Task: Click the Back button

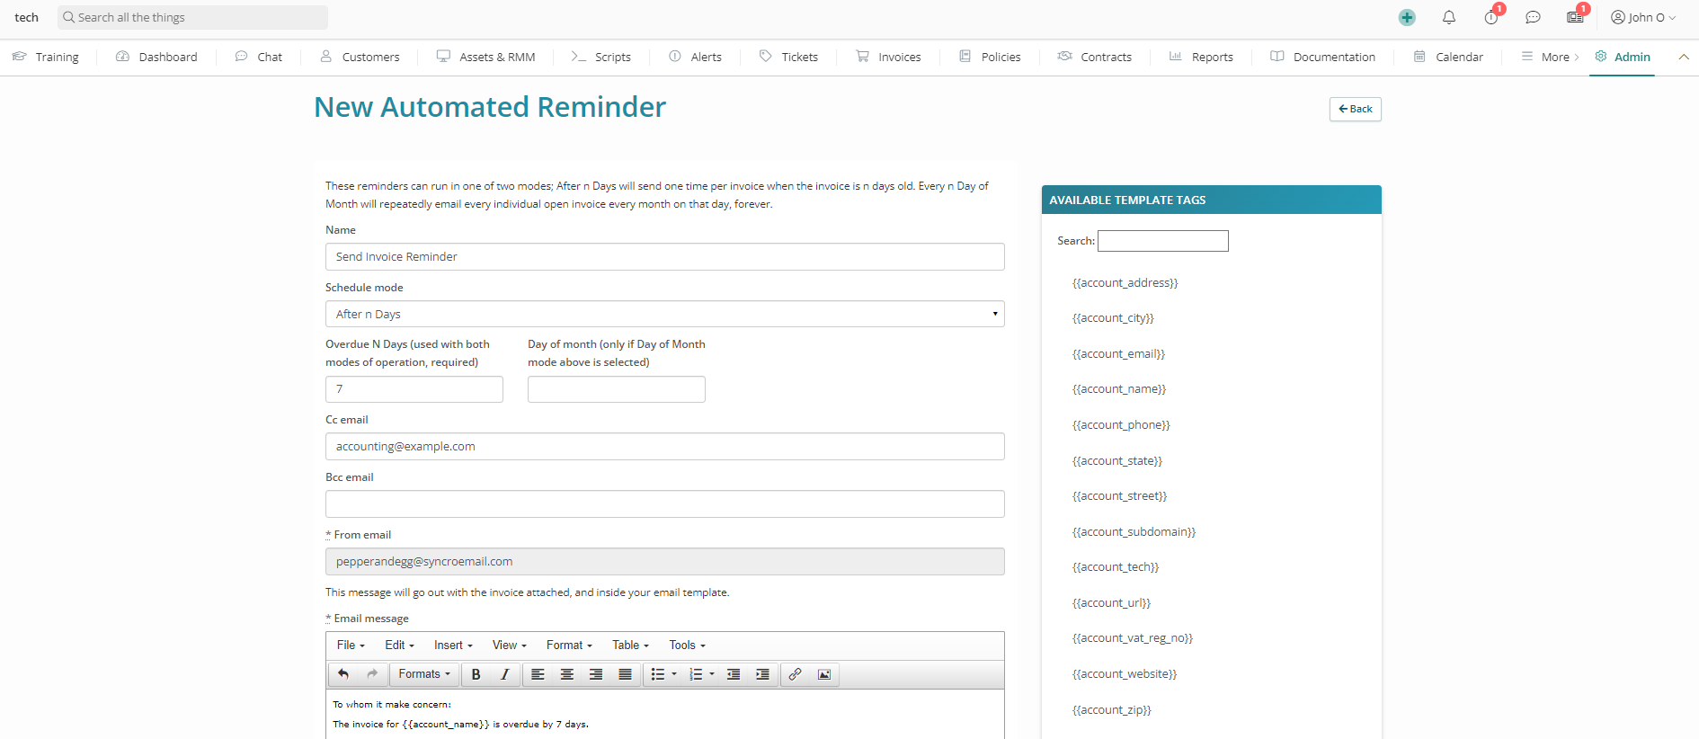Action: point(1355,109)
